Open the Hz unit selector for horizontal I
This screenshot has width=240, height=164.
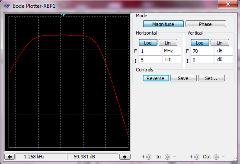click(x=171, y=60)
